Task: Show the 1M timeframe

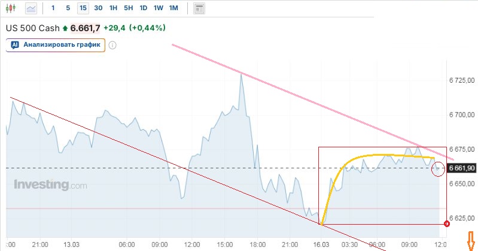Action: tap(173, 8)
